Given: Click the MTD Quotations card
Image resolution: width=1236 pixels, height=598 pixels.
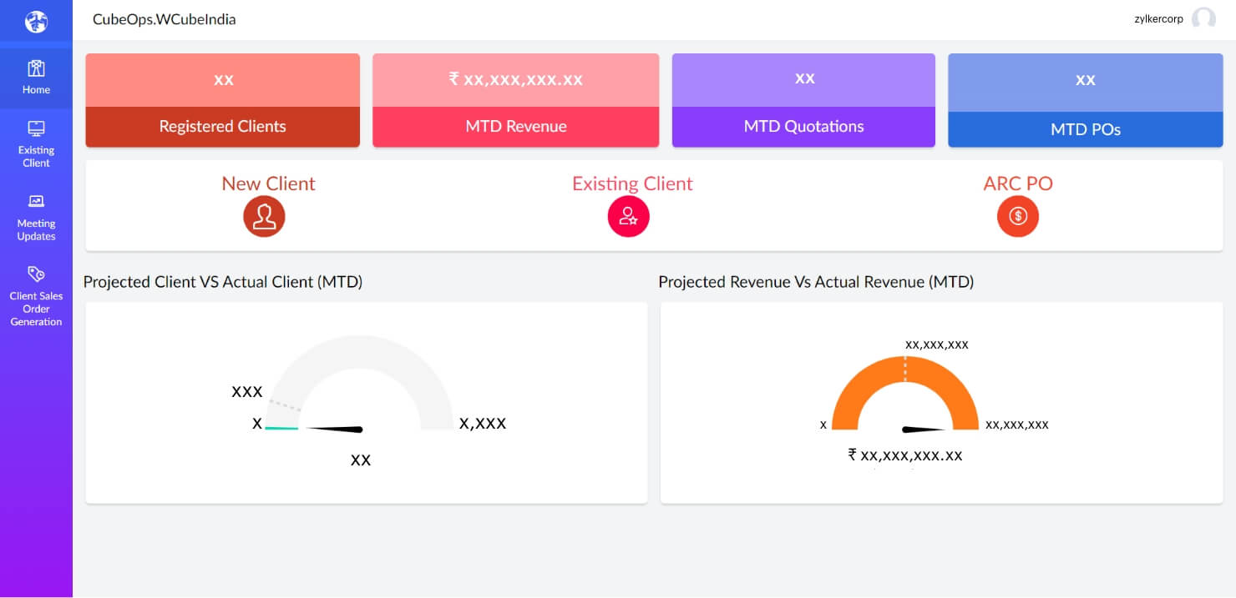Looking at the screenshot, I should 803,100.
